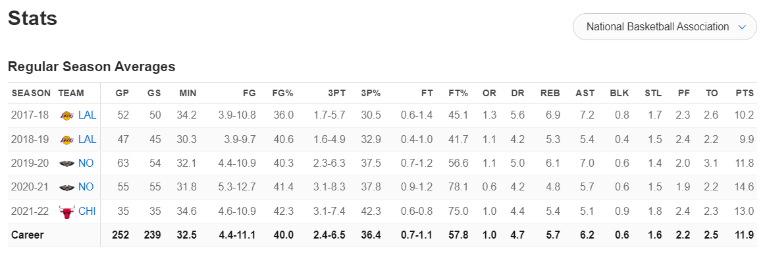The image size is (765, 259).
Task: Click the Career totals row label
Action: coord(28,235)
